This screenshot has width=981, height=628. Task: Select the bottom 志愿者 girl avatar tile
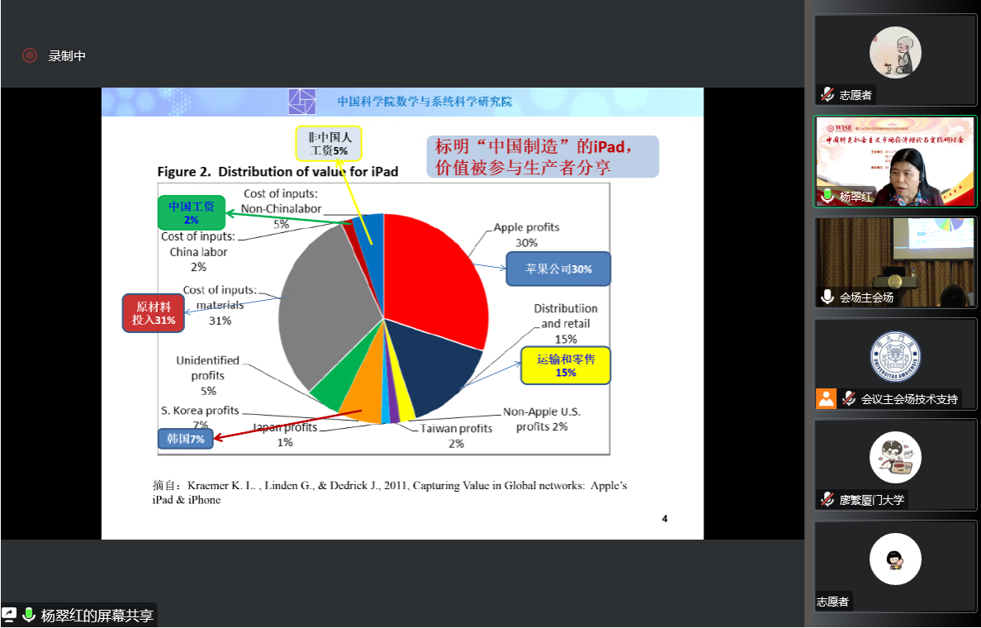pyautogui.click(x=895, y=559)
